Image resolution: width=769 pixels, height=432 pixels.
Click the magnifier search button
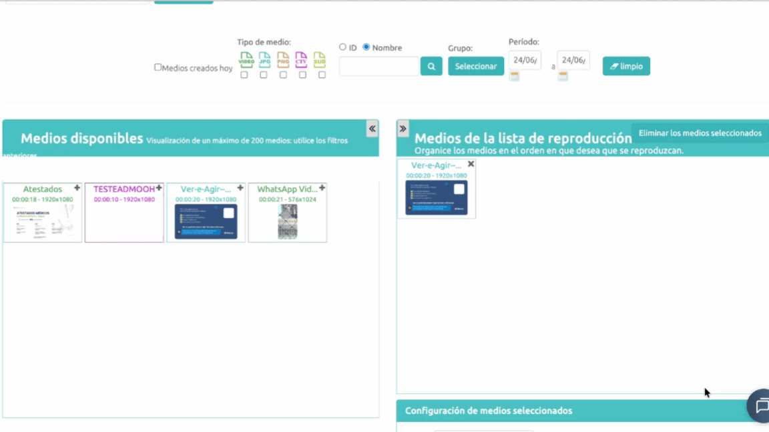[x=431, y=66]
